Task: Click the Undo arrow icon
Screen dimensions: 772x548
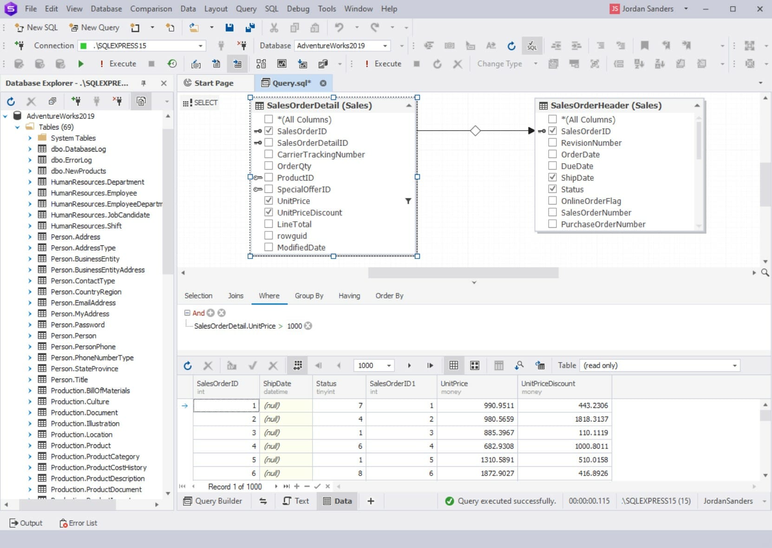Action: (339, 27)
